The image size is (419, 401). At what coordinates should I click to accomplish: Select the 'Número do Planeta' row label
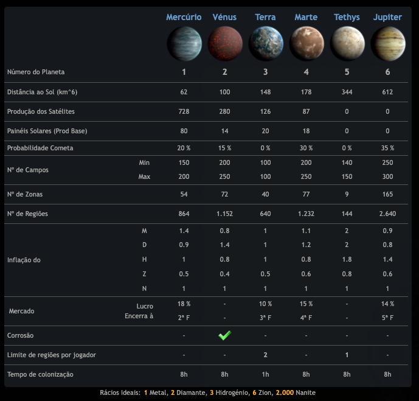click(x=36, y=72)
